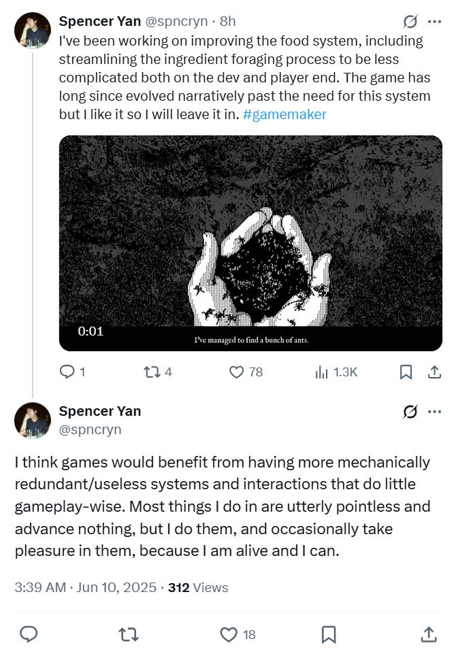Like the second tweet with 18 likes

pos(229,634)
